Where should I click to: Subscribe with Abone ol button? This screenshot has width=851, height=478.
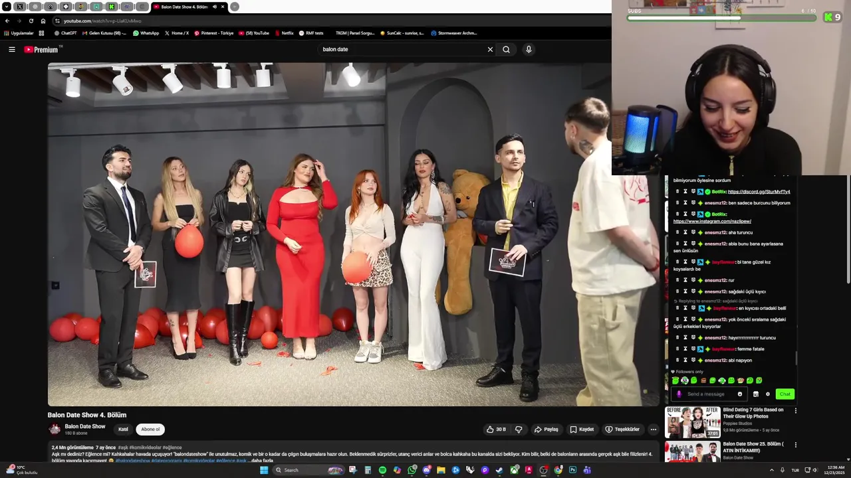coord(150,430)
